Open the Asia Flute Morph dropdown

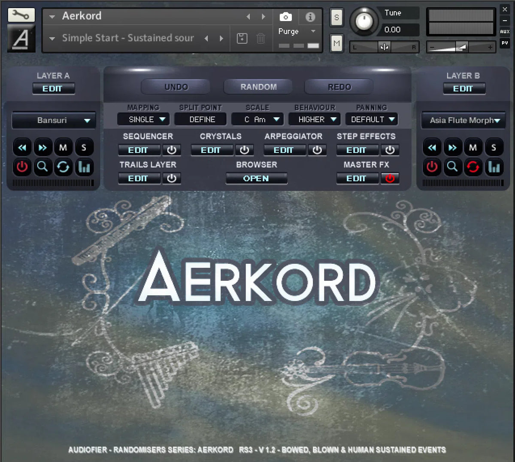point(463,121)
